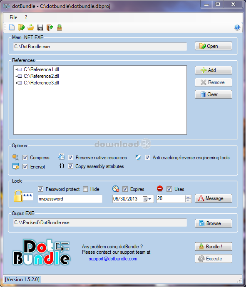The image size is (246, 287).
Task: Uncheck the Compress option
Action: click(x=25, y=157)
